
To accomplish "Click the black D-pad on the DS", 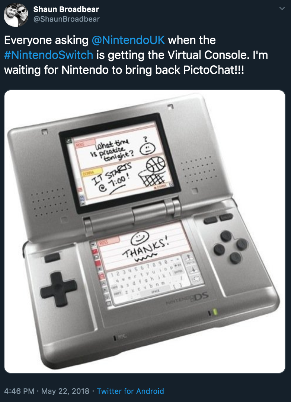I will [x=58, y=286].
